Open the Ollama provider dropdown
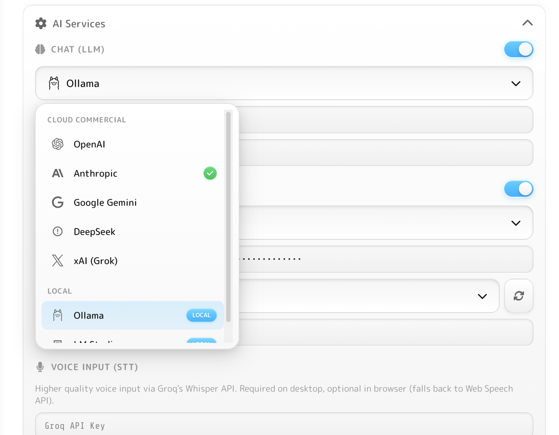The width and height of the screenshot is (559, 435). point(284,83)
